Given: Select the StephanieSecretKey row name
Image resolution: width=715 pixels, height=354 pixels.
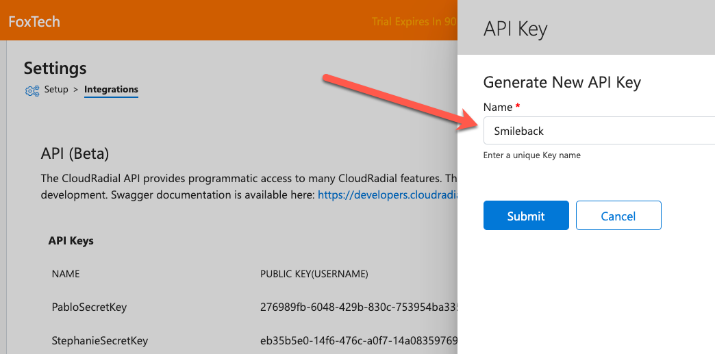Looking at the screenshot, I should tap(100, 341).
